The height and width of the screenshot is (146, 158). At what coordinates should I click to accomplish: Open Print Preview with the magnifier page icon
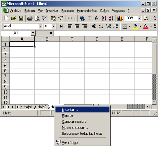(37, 18)
